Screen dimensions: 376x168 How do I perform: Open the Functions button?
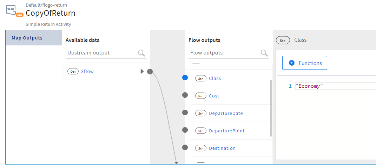click(305, 63)
